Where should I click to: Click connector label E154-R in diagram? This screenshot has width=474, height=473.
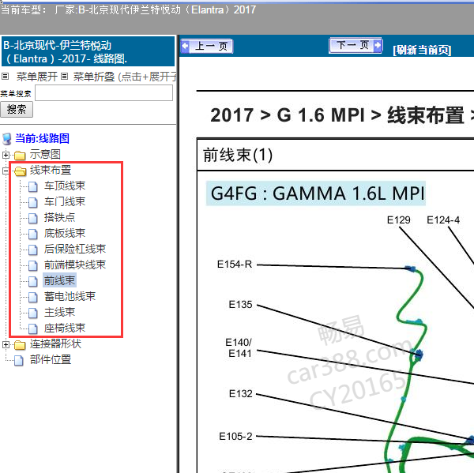click(x=235, y=265)
